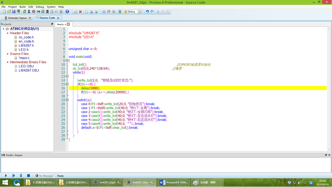332x187 pixels.
Task: Open the Project Notes toolbar icon
Action: [61, 12]
